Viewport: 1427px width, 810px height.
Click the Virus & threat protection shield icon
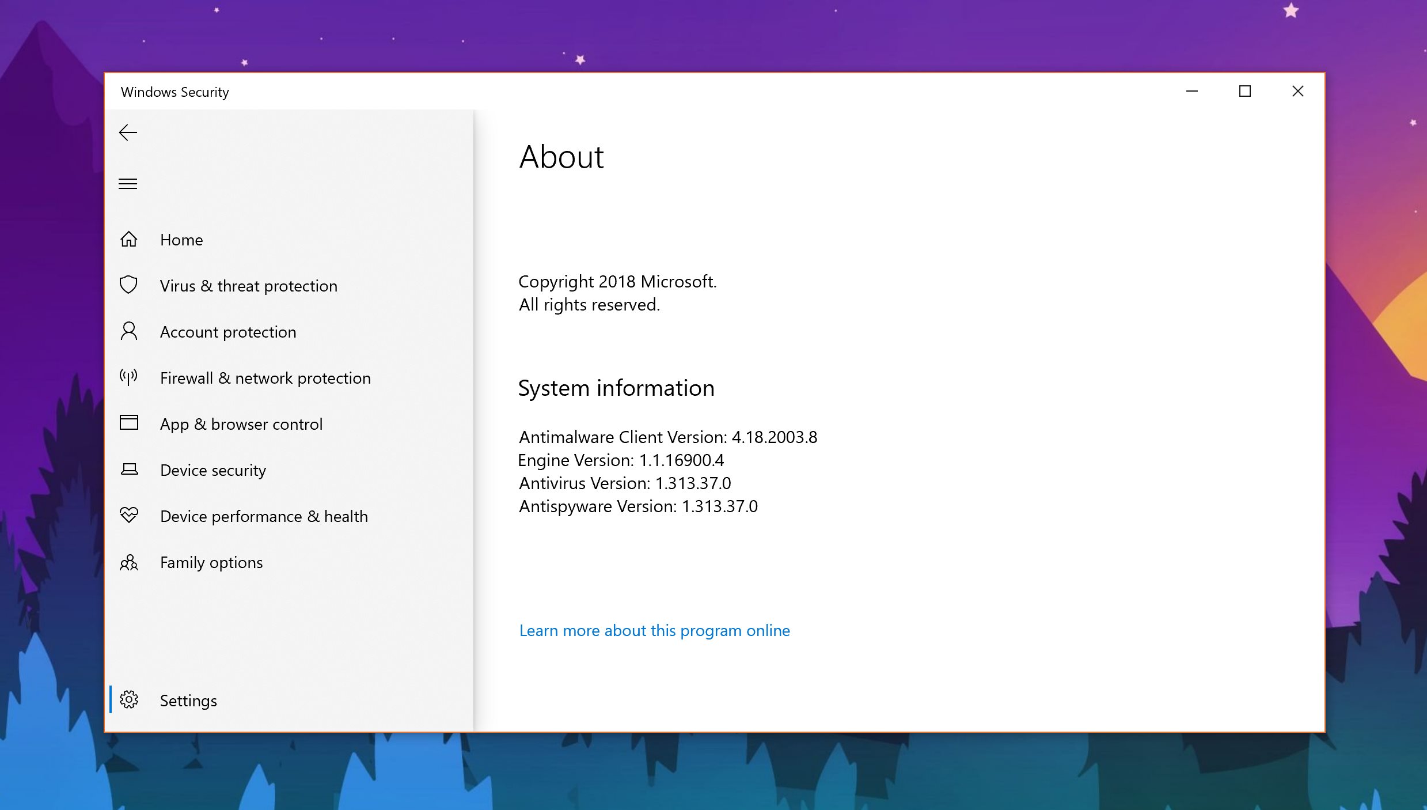pyautogui.click(x=128, y=285)
